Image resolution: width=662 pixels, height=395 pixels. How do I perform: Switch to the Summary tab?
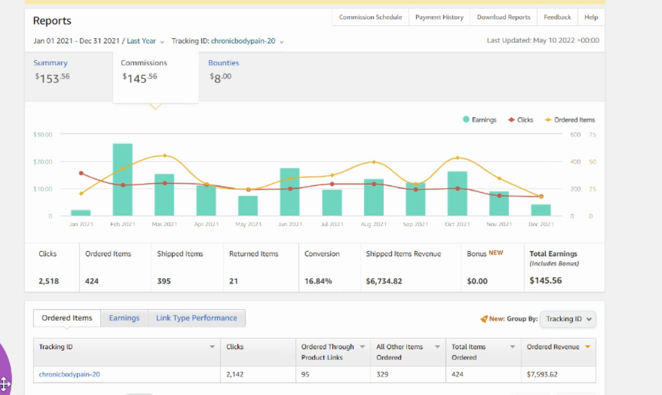pos(69,77)
